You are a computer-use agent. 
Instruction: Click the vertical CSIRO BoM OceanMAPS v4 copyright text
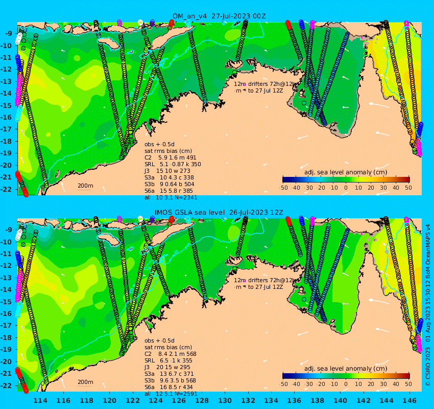pos(428,305)
